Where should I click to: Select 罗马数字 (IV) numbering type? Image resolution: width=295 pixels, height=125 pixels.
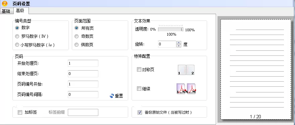pos(17,36)
